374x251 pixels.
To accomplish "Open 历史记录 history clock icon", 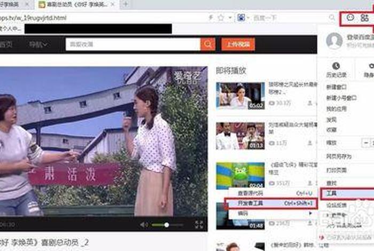I will [336, 66].
